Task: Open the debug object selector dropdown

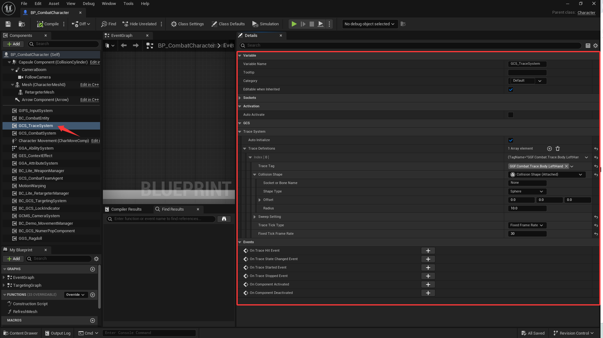Action: [x=369, y=24]
